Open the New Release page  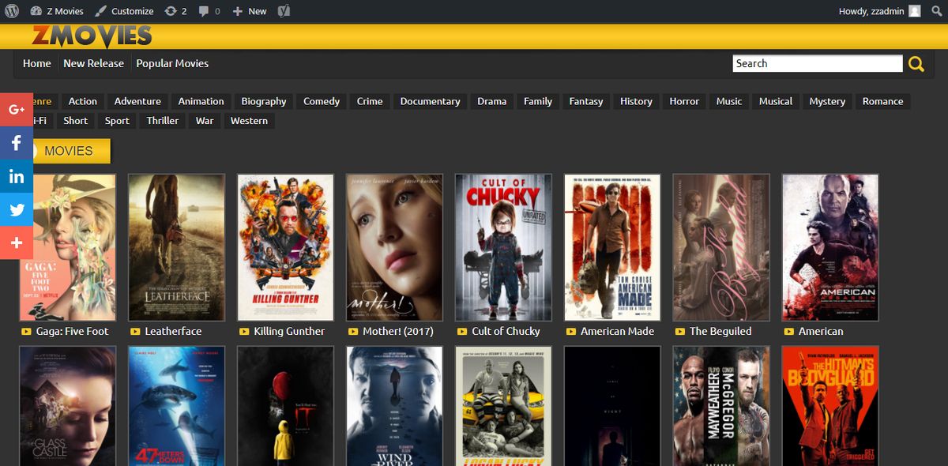coord(93,63)
